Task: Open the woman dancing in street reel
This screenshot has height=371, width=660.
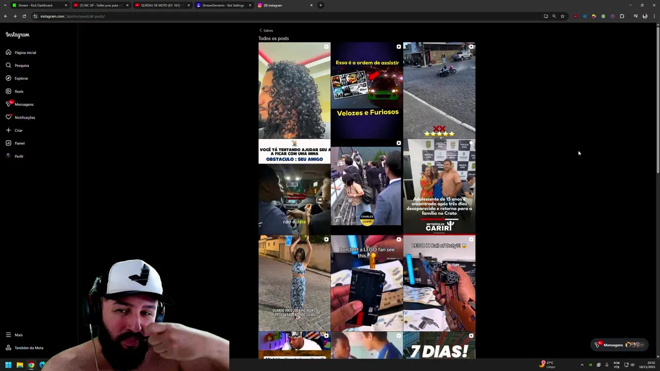Action: pyautogui.click(x=294, y=283)
